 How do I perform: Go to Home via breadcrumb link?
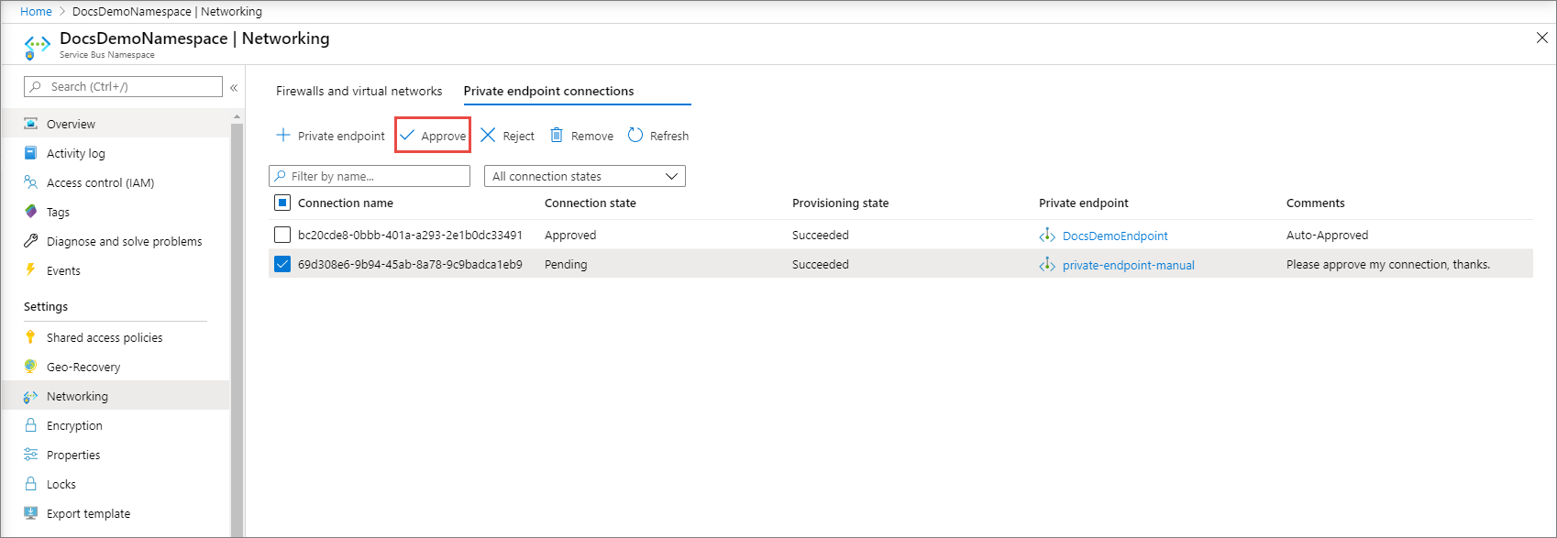pos(36,11)
